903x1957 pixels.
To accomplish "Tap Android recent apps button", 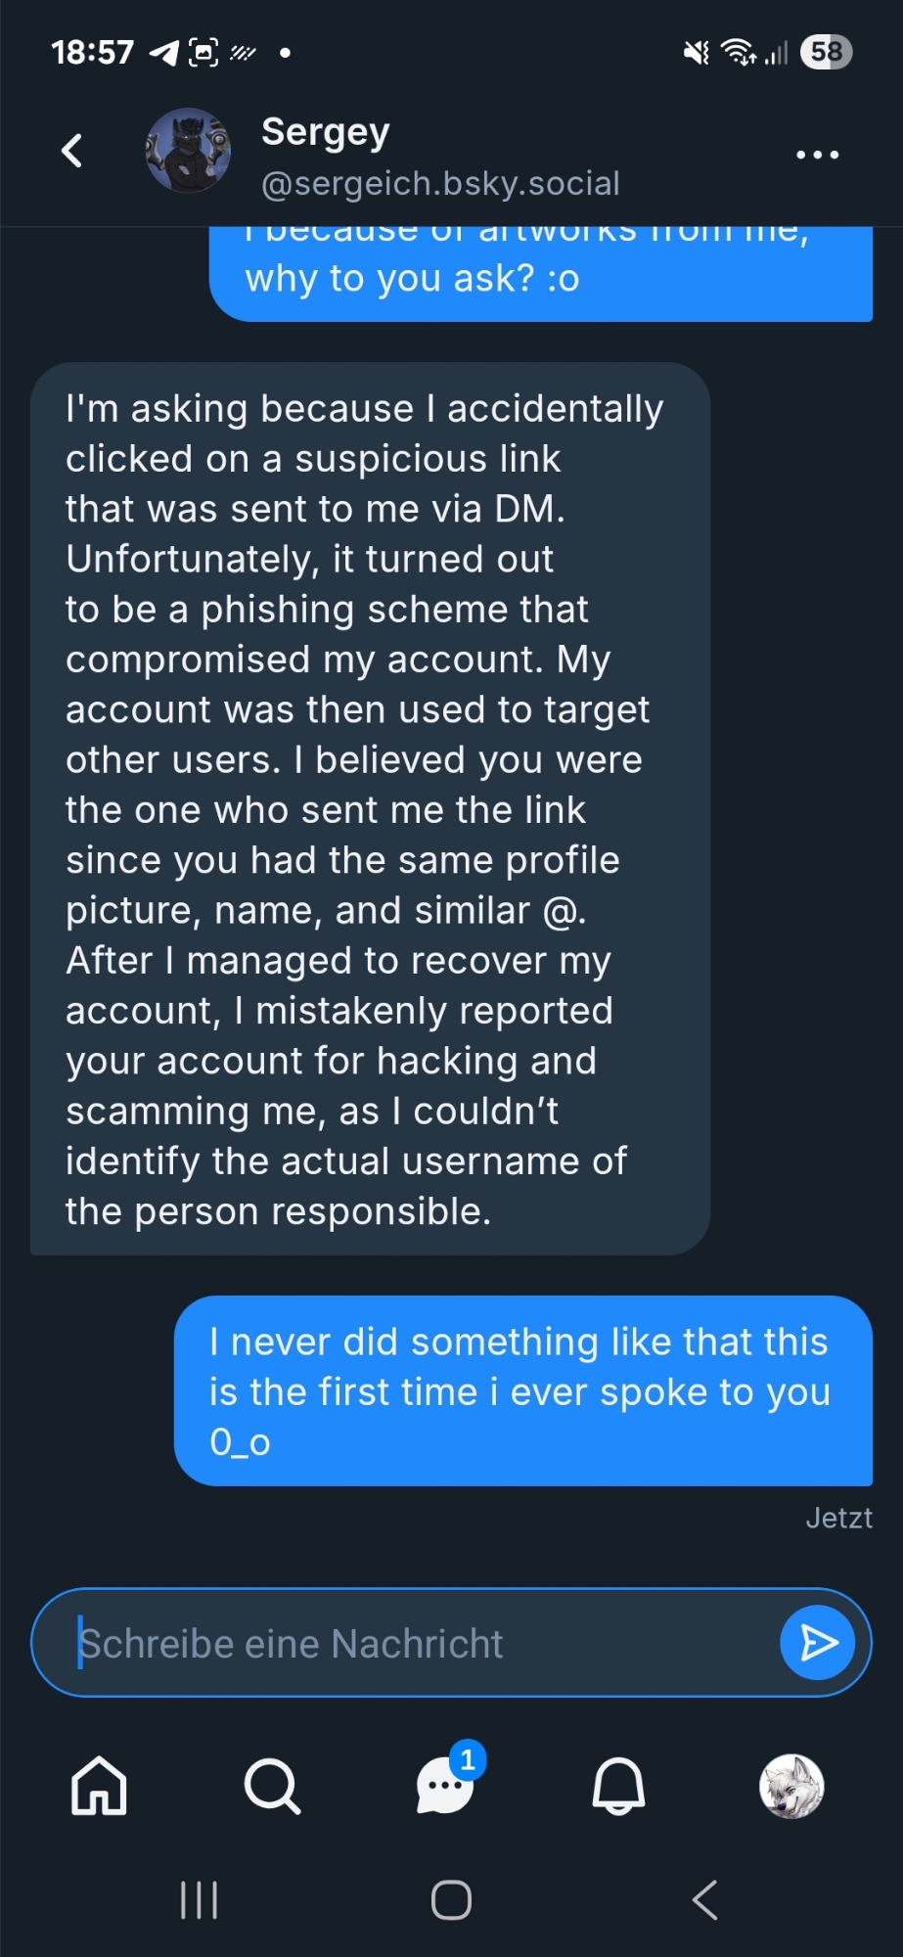I will pyautogui.click(x=199, y=1900).
